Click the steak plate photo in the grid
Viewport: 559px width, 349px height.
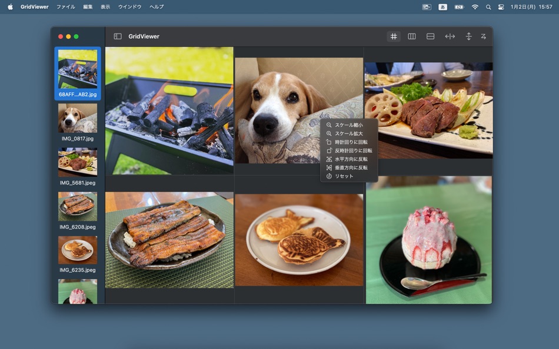tap(428, 110)
